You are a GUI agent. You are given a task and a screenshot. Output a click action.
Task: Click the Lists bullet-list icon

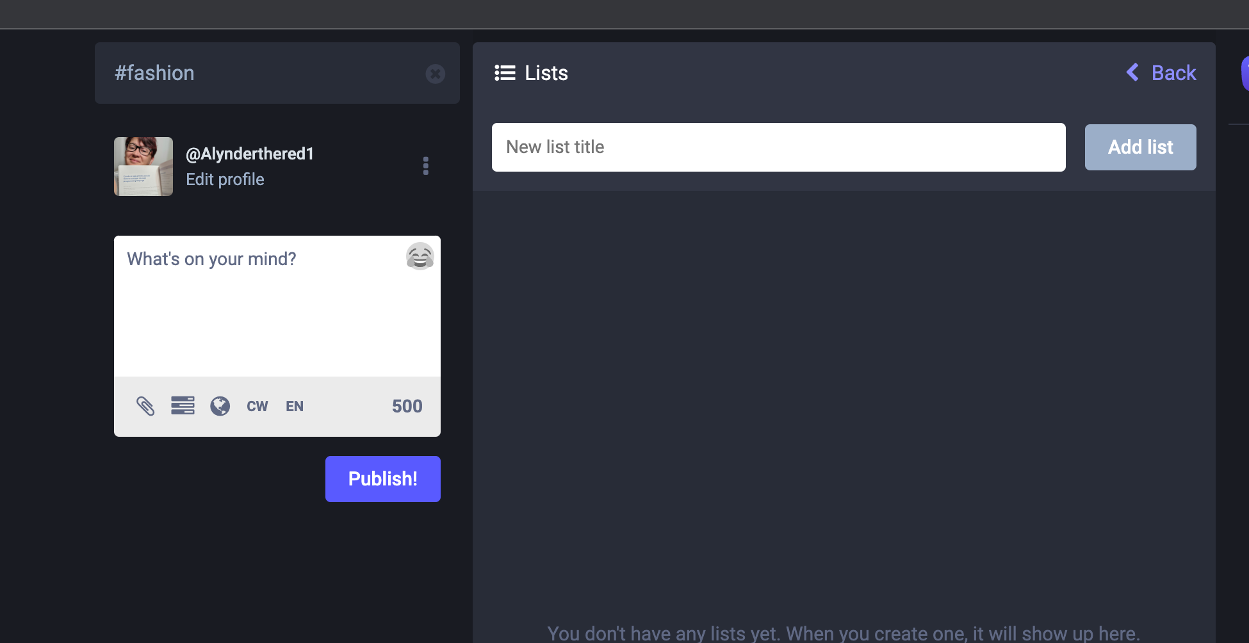point(505,73)
